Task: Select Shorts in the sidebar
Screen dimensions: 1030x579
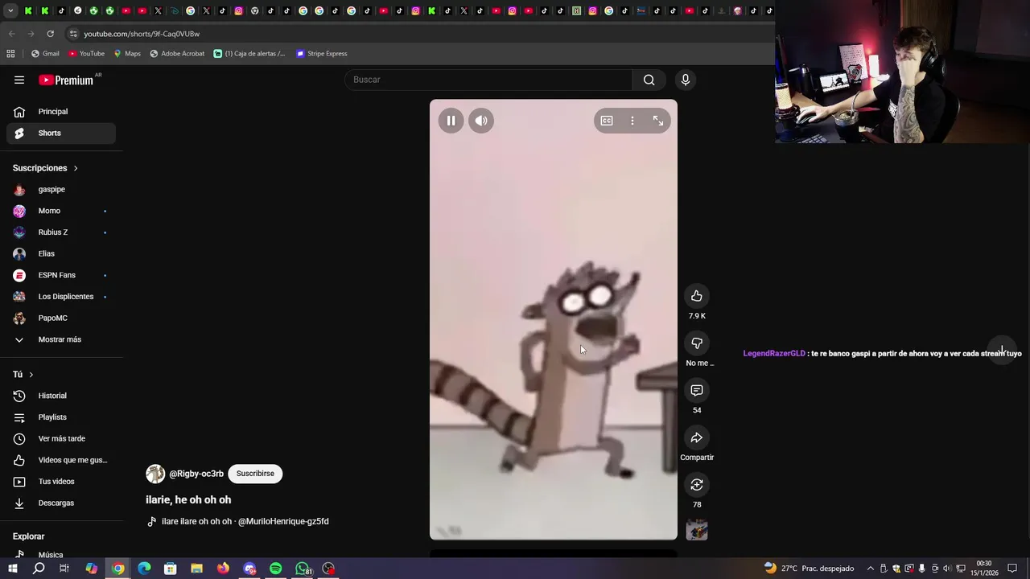Action: [x=61, y=133]
